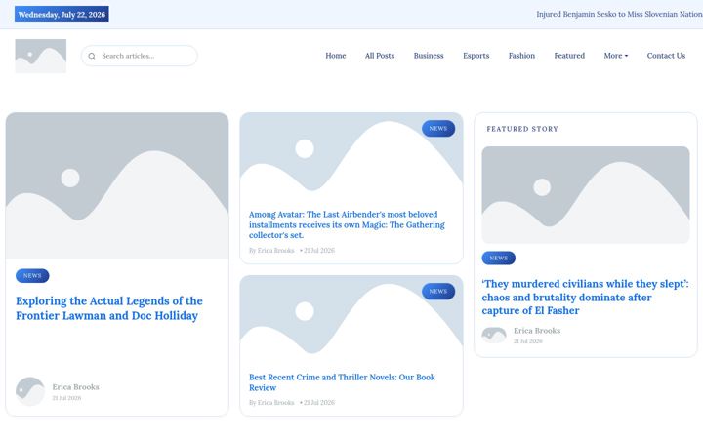Click NEWS badge in Featured Story card
Image resolution: width=703 pixels, height=439 pixels.
pos(499,258)
